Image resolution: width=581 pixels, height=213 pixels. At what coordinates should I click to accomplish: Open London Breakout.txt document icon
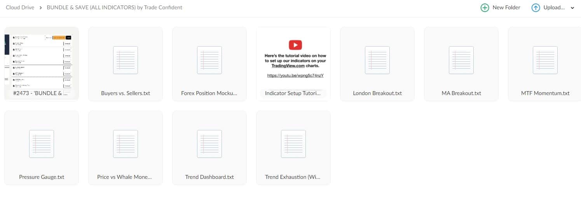[377, 60]
